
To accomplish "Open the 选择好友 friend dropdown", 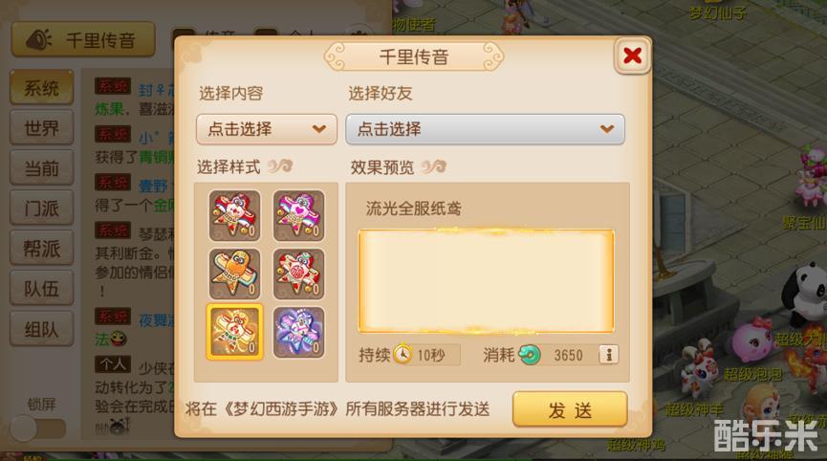I will click(486, 129).
